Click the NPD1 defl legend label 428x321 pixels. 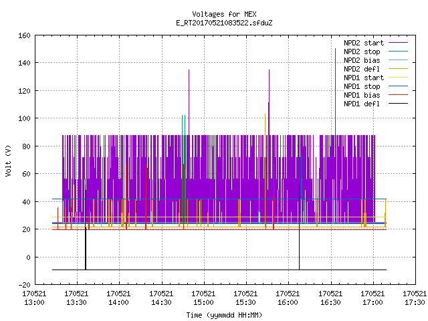point(362,104)
